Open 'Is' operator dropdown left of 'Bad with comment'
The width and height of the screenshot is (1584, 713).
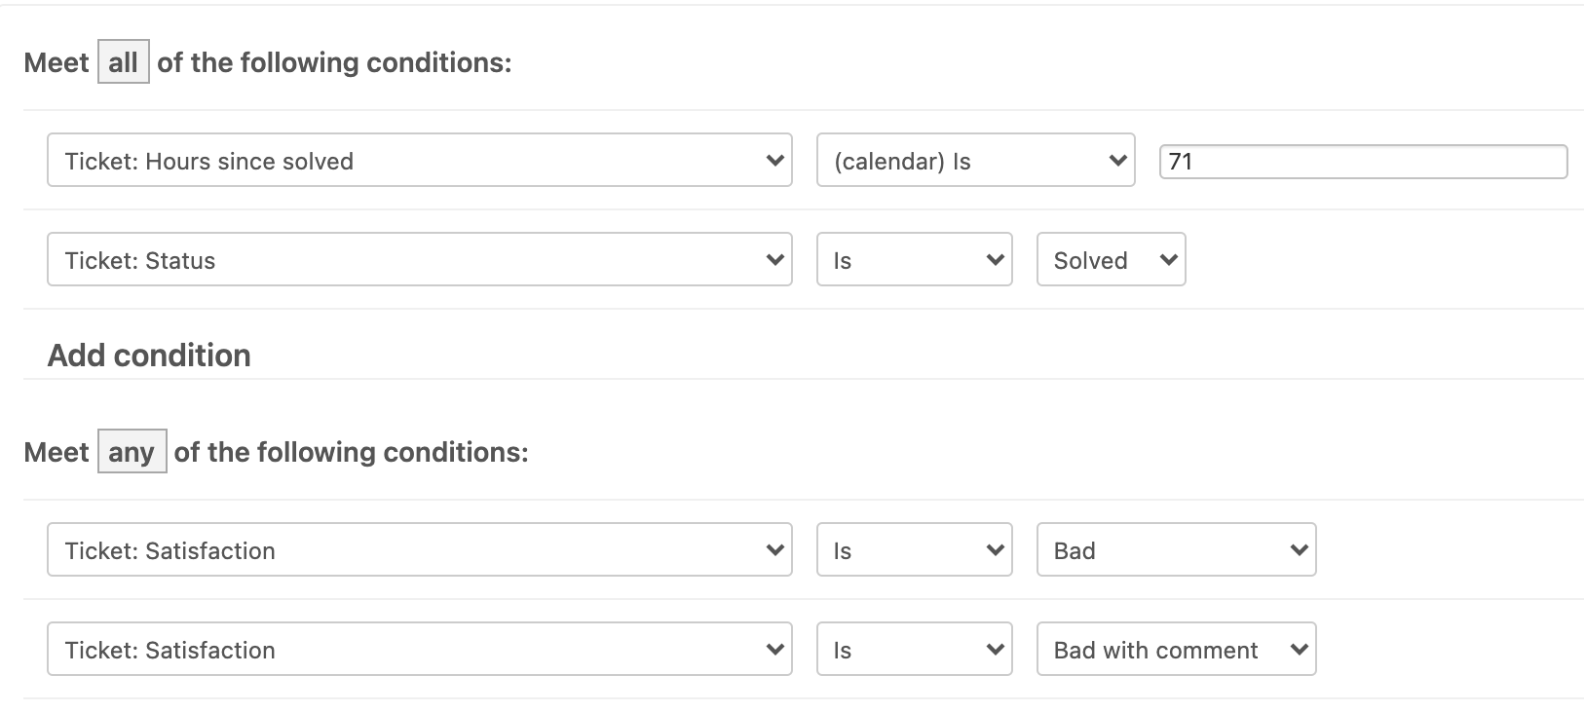tap(914, 650)
